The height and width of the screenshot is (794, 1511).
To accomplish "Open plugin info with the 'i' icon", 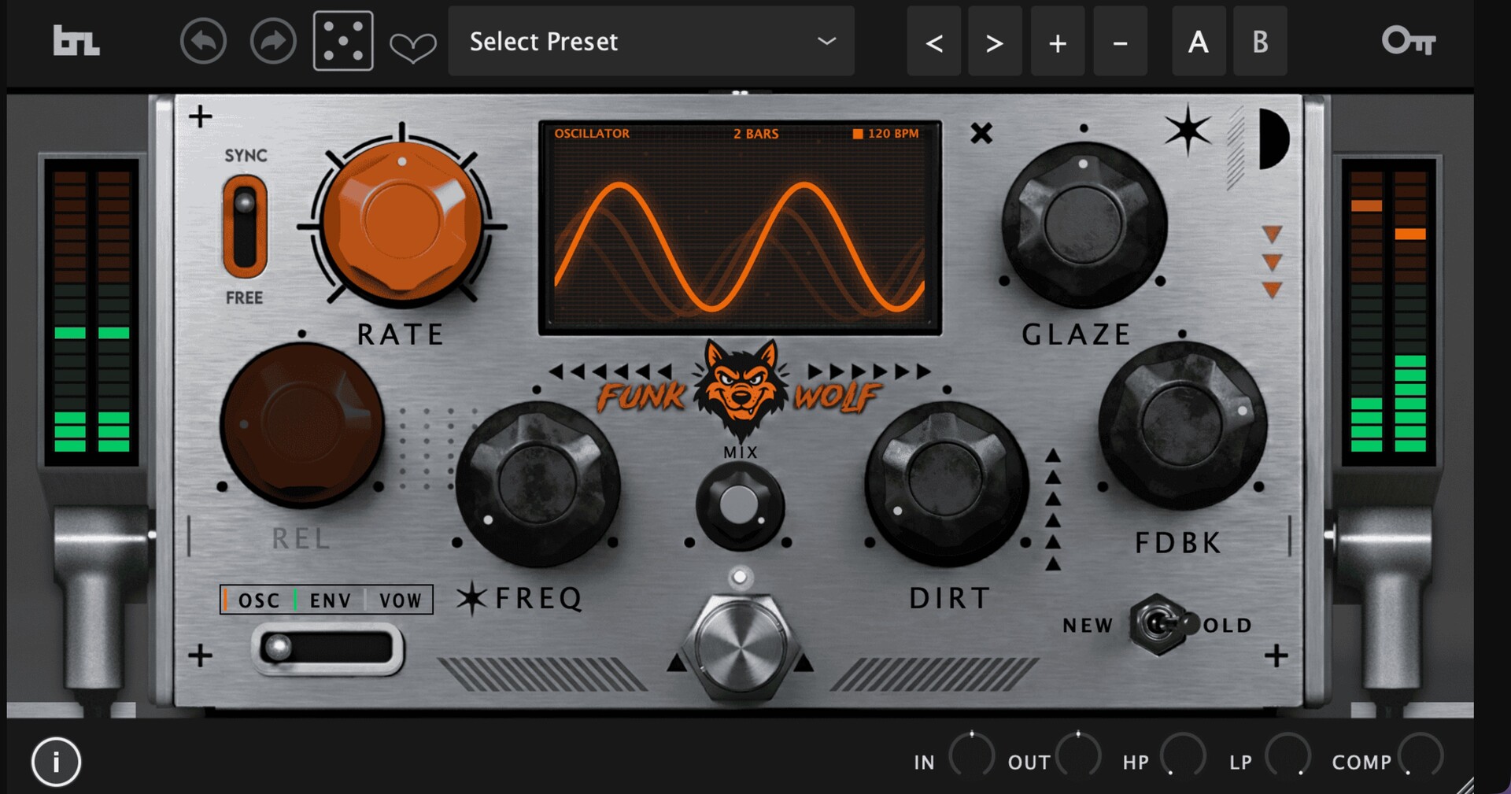I will coord(56,760).
